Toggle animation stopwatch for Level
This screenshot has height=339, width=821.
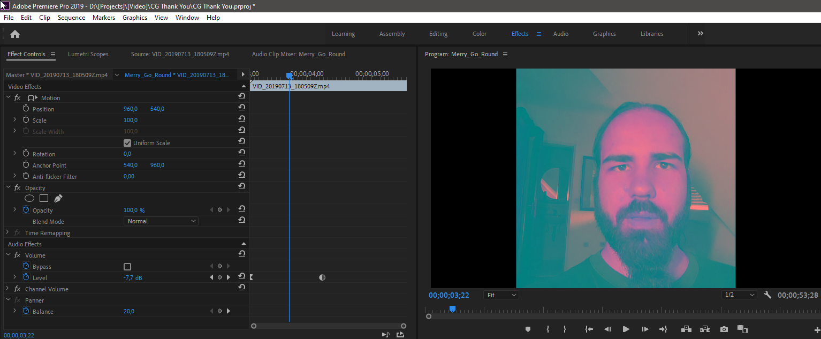point(26,277)
